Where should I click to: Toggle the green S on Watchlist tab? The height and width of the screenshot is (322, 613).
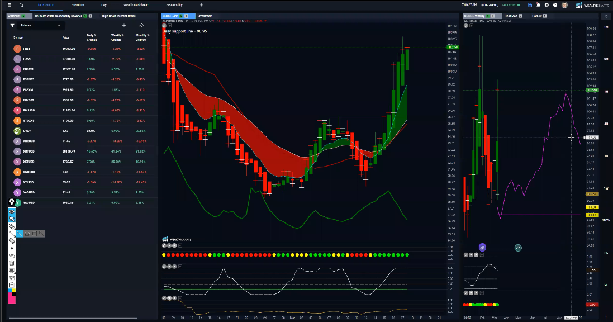point(23,16)
